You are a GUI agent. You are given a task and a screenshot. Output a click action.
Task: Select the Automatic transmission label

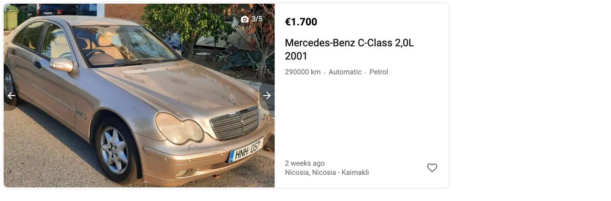pos(345,72)
